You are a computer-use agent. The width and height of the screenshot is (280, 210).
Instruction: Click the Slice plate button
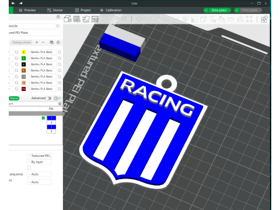click(219, 10)
